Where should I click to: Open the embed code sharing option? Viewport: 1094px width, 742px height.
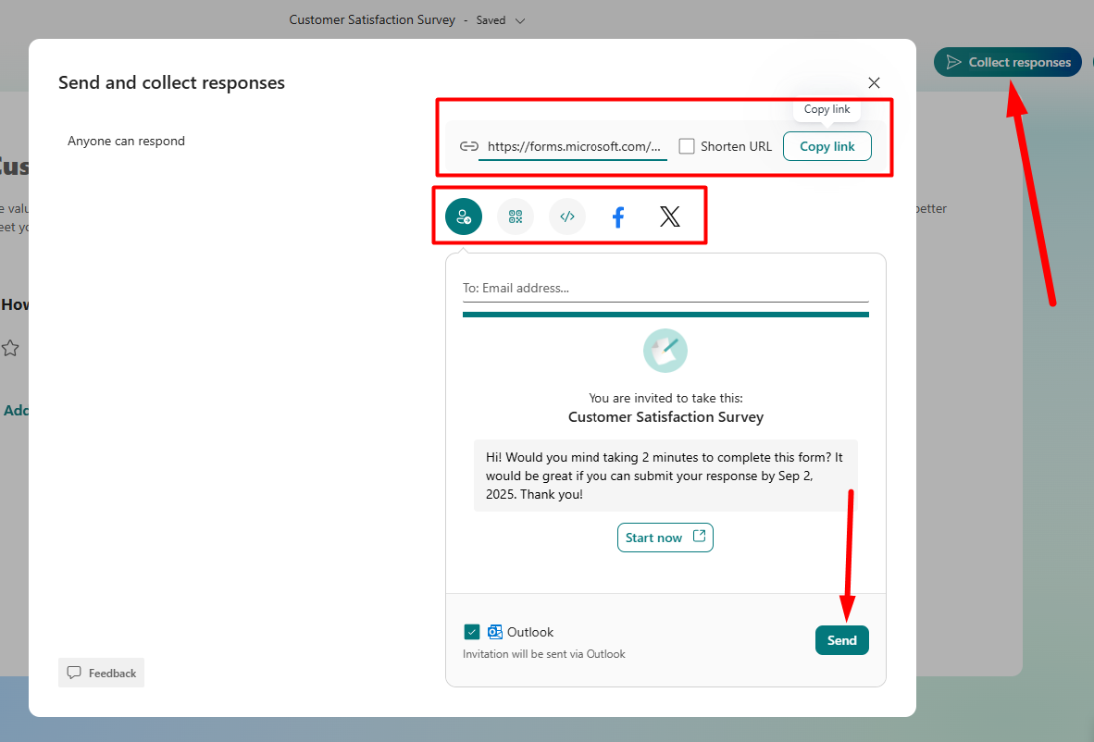pos(566,216)
